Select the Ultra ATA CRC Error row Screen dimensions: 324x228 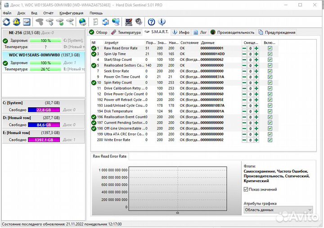coord(184,134)
